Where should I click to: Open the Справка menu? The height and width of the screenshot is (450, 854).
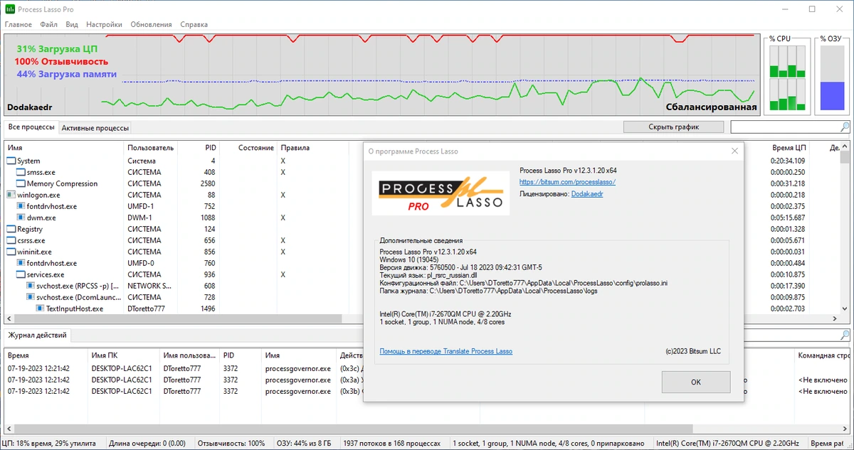pos(194,24)
